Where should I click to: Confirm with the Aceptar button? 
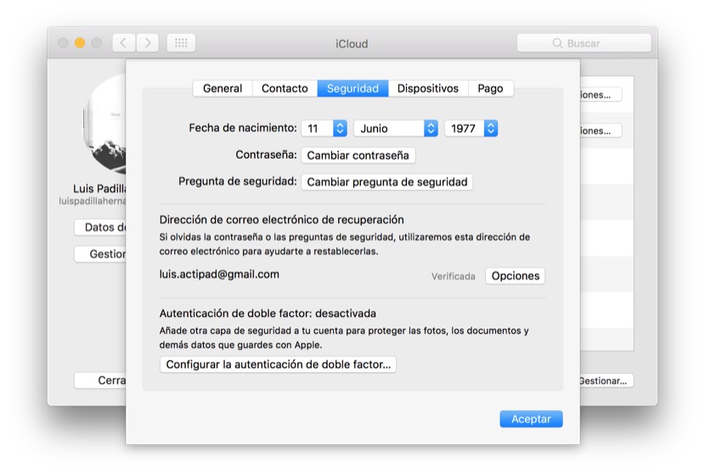click(x=531, y=419)
